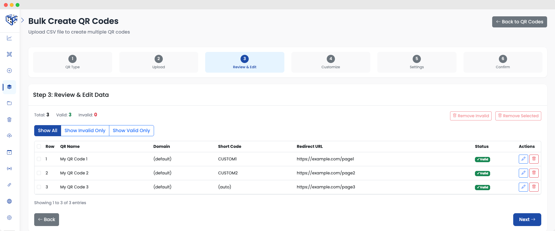
Task: Edit row 1 with the pencil icon
Action: (x=523, y=159)
